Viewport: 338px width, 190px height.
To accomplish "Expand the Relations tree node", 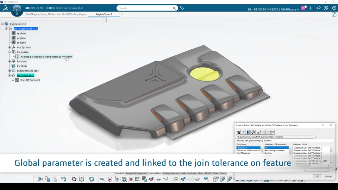I will (10, 61).
